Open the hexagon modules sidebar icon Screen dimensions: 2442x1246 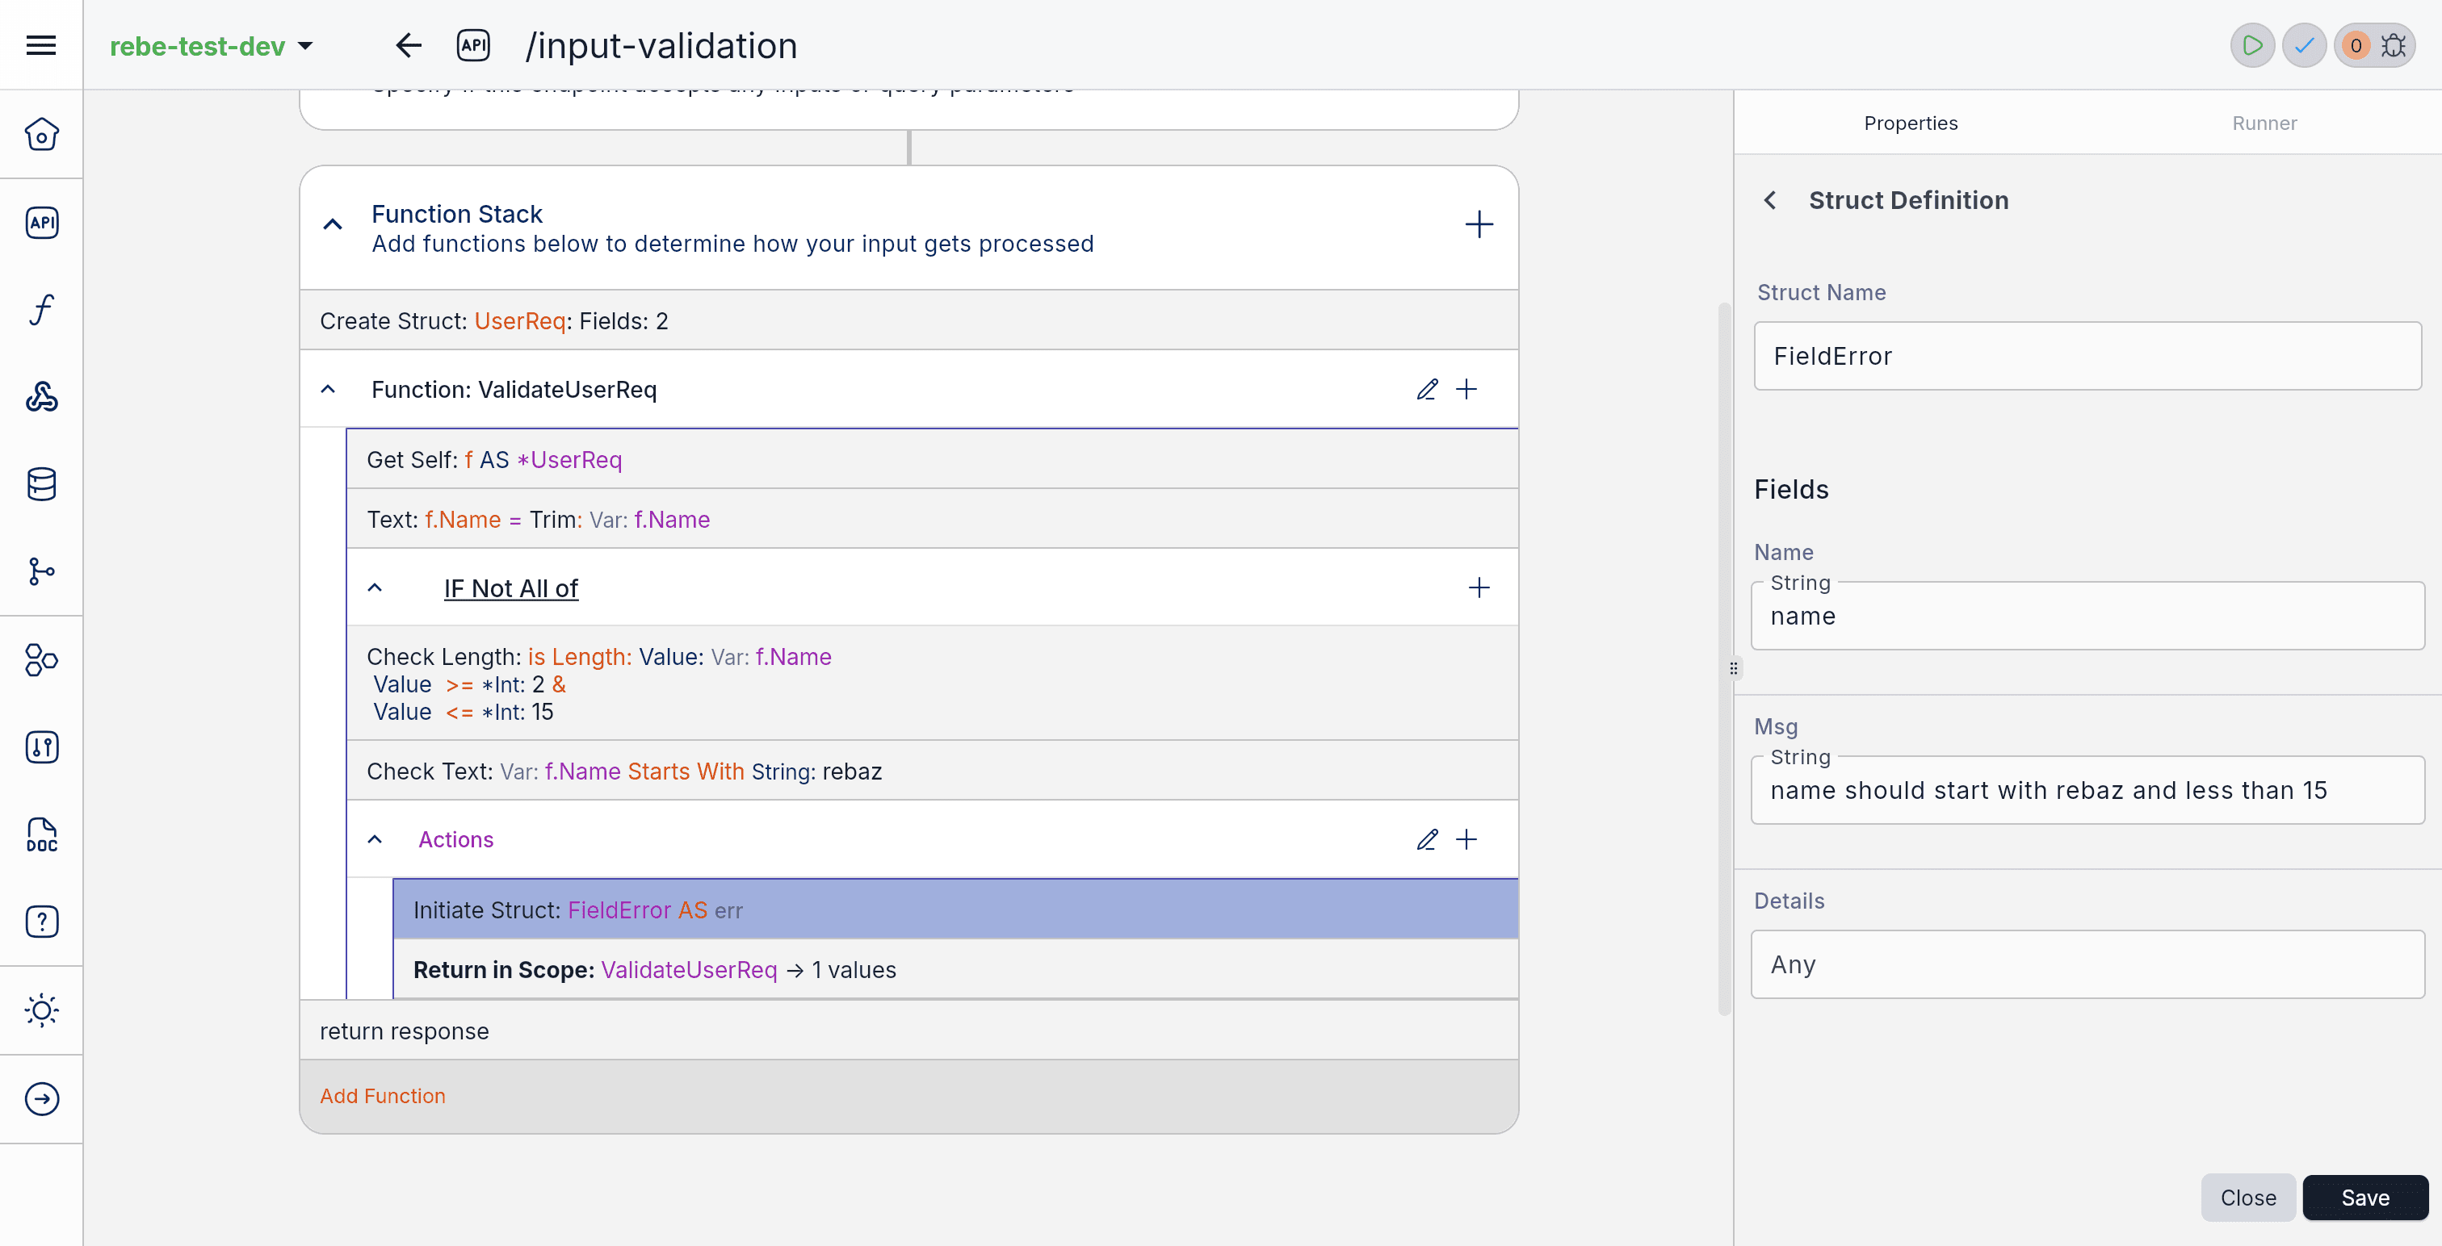tap(40, 659)
